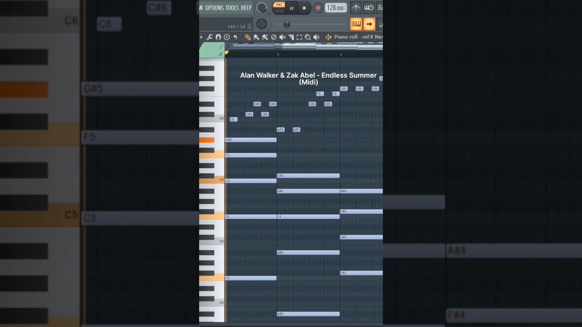Click the yellow playhead marker
The image size is (582, 327).
tap(226, 53)
